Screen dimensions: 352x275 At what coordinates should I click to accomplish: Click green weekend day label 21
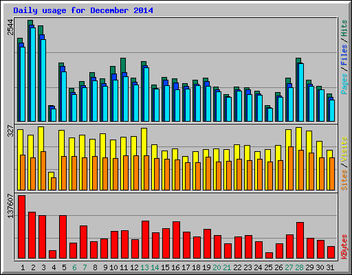click(227, 267)
